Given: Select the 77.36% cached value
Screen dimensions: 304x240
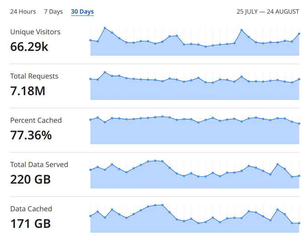Looking at the screenshot, I should [31, 135].
